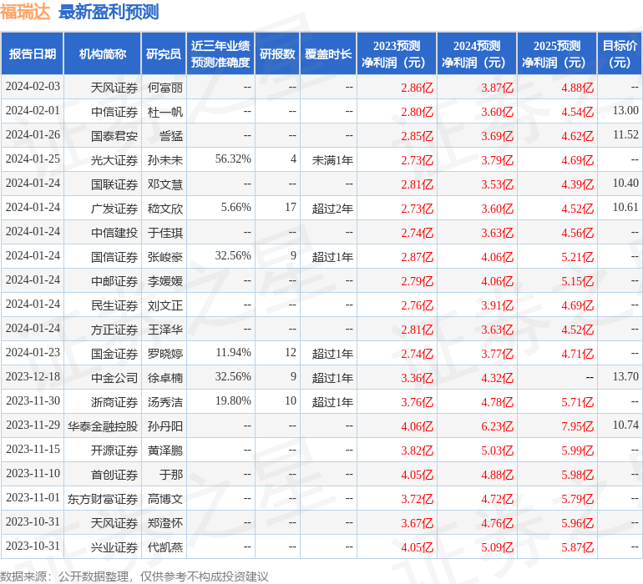Viewport: 643px width, 584px height.
Task: Click researcher 郑澄怀
Action: 165,523
